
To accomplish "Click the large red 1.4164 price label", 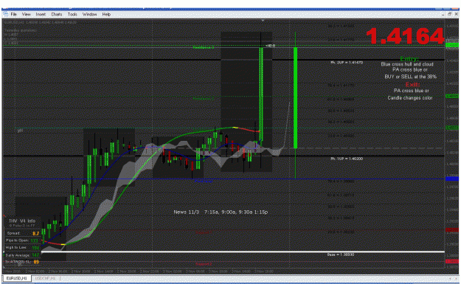I will (x=405, y=36).
